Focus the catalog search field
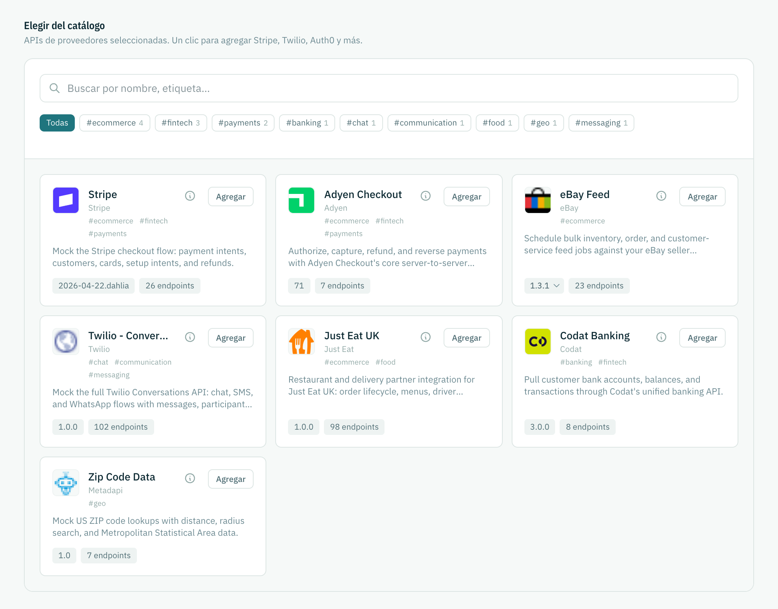The image size is (778, 609). pos(389,88)
